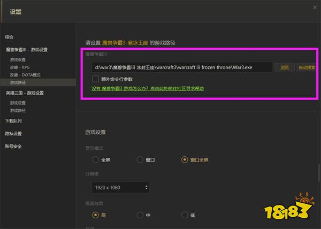The image size is (321, 229).
Task: Close the 设置 window with X
Action: click(315, 7)
